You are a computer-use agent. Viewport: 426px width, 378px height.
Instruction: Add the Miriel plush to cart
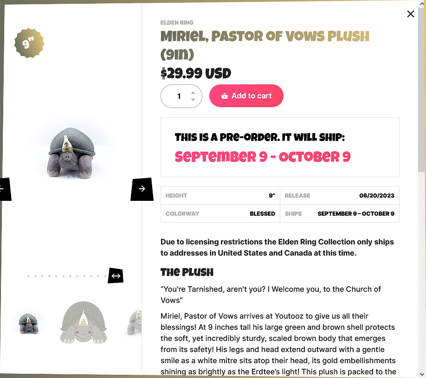(x=246, y=96)
